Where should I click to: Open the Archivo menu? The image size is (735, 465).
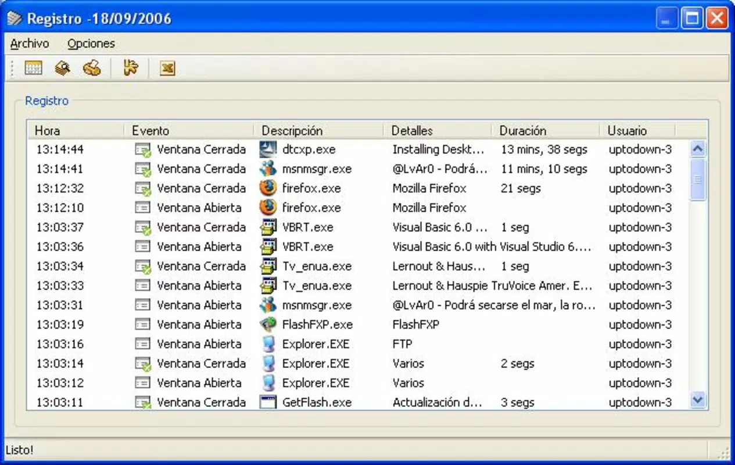[x=30, y=44]
